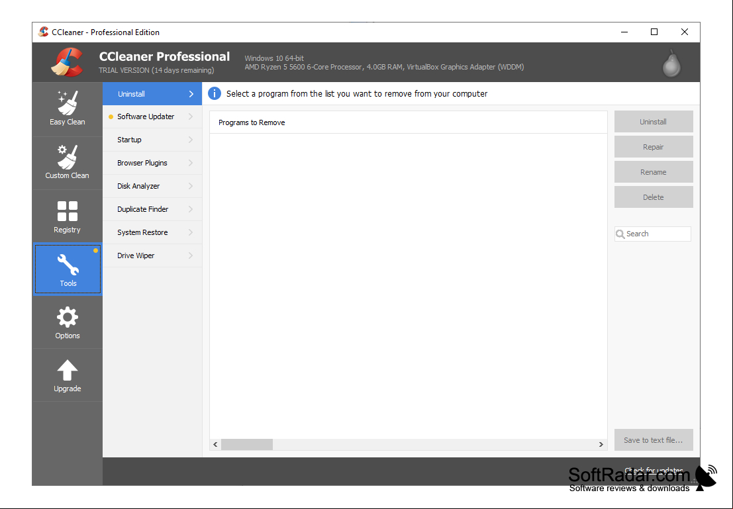This screenshot has width=733, height=509.
Task: Open the Drive Wiper section
Action: [152, 255]
